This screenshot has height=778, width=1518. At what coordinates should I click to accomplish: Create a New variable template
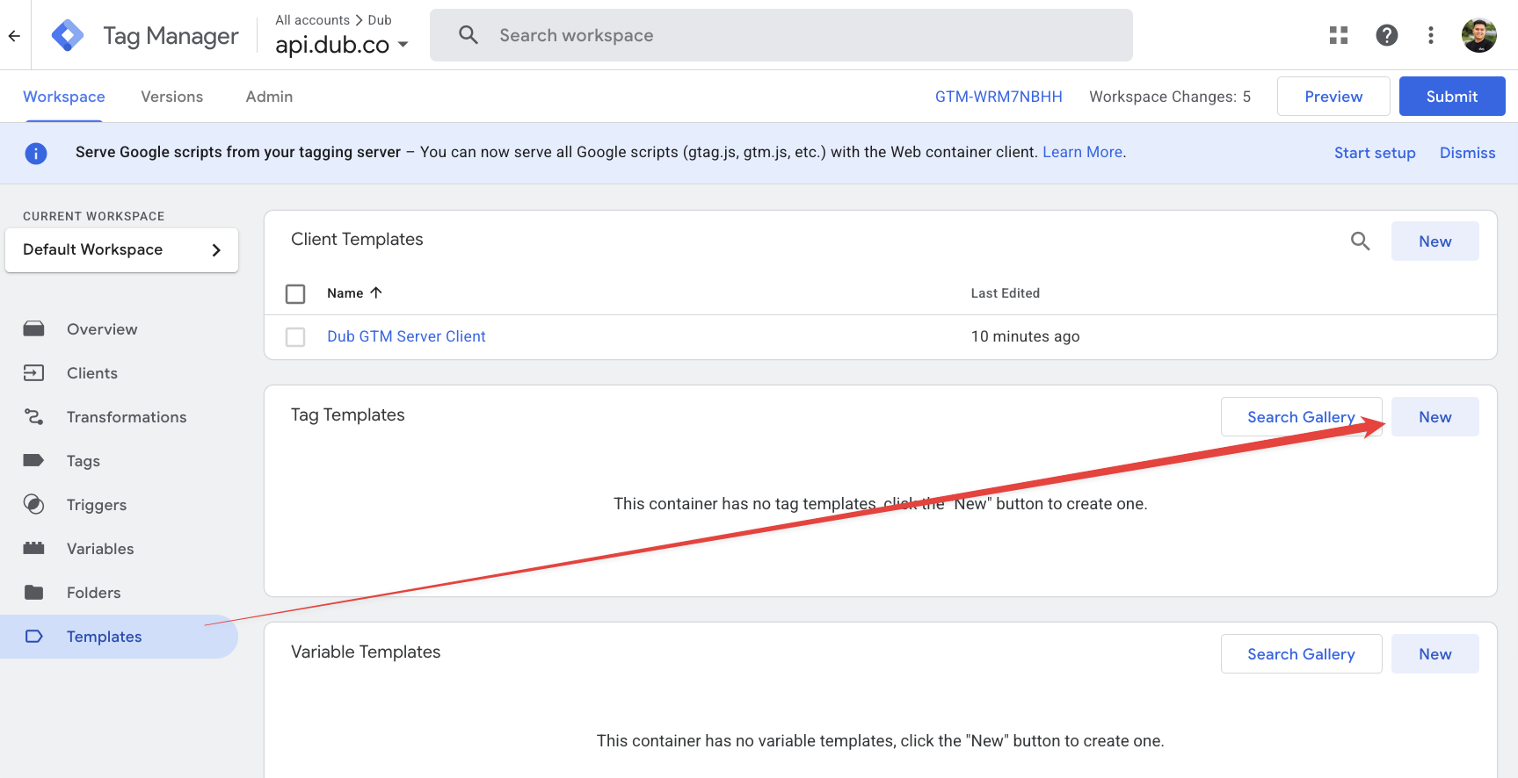(x=1435, y=654)
